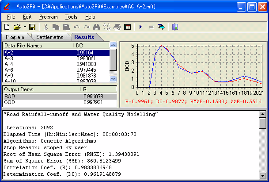Click the Copy icon in toolbar
269x182 pixels.
[x=56, y=27]
